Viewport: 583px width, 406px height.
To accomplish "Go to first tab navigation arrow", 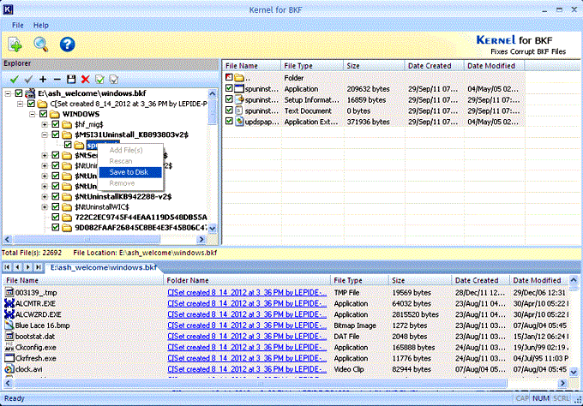I will (x=7, y=266).
